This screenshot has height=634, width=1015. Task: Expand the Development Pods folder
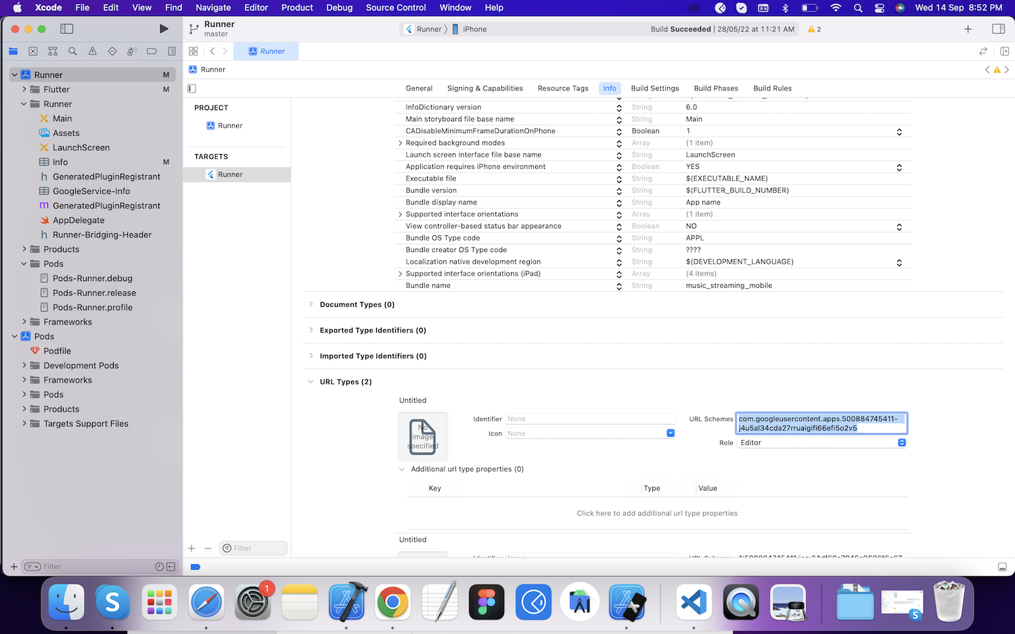(x=24, y=366)
